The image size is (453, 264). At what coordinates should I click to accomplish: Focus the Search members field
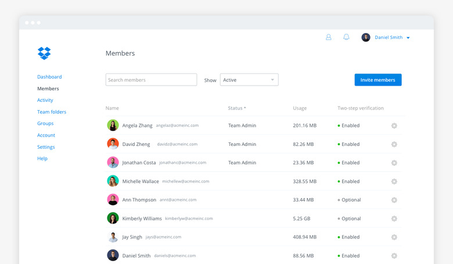pos(151,80)
